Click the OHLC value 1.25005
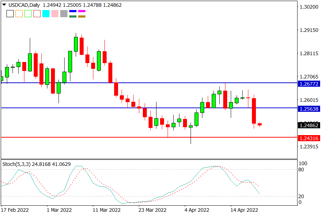323x215 pixels. 72,5
